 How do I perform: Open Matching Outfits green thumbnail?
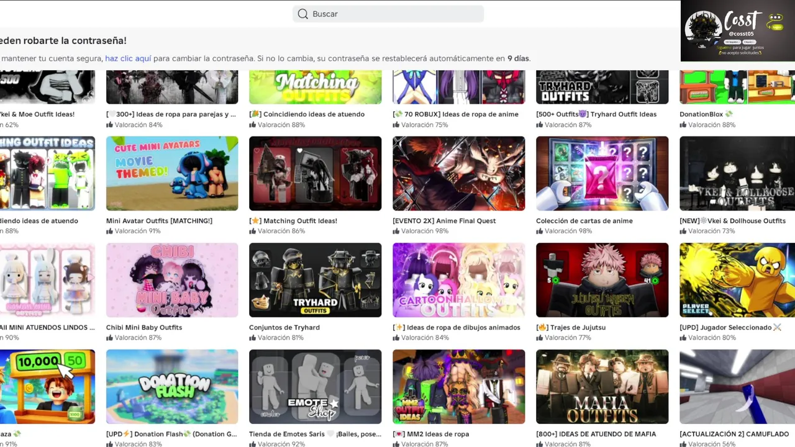[316, 87]
